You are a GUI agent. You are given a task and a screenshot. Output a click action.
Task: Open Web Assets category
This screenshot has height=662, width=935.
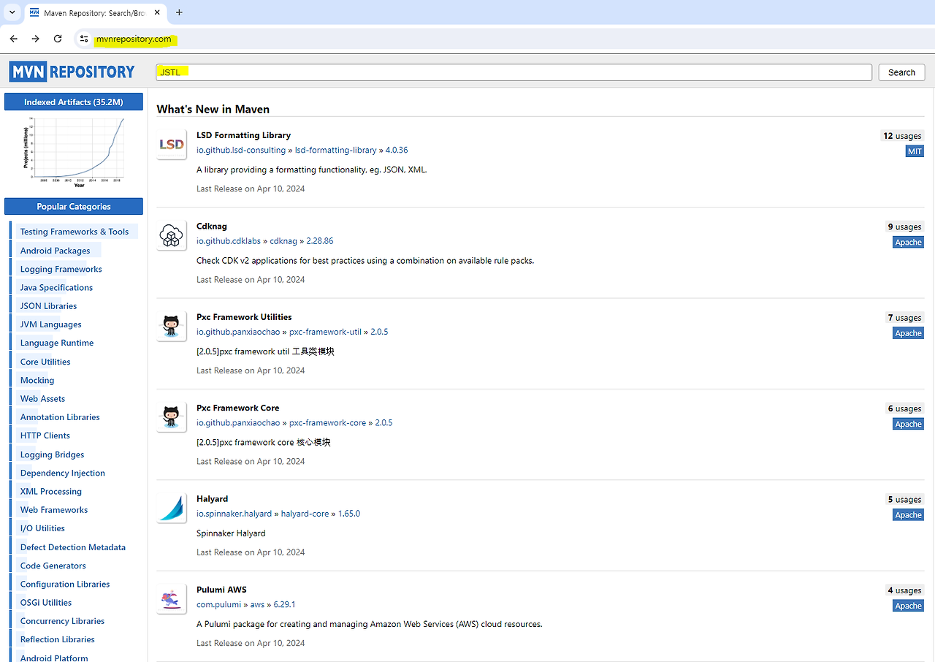pyautogui.click(x=43, y=398)
